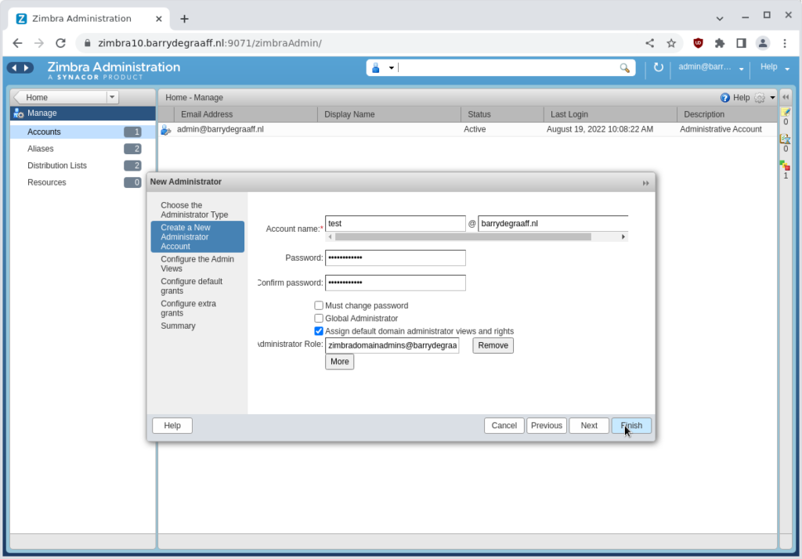
Task: Click the colored objects icon in the right sidebar
Action: coord(786,164)
